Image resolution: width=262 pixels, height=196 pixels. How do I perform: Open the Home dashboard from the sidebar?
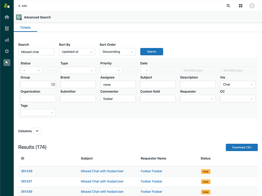(x=7, y=17)
